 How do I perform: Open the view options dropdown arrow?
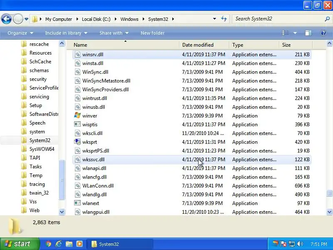click(x=295, y=33)
